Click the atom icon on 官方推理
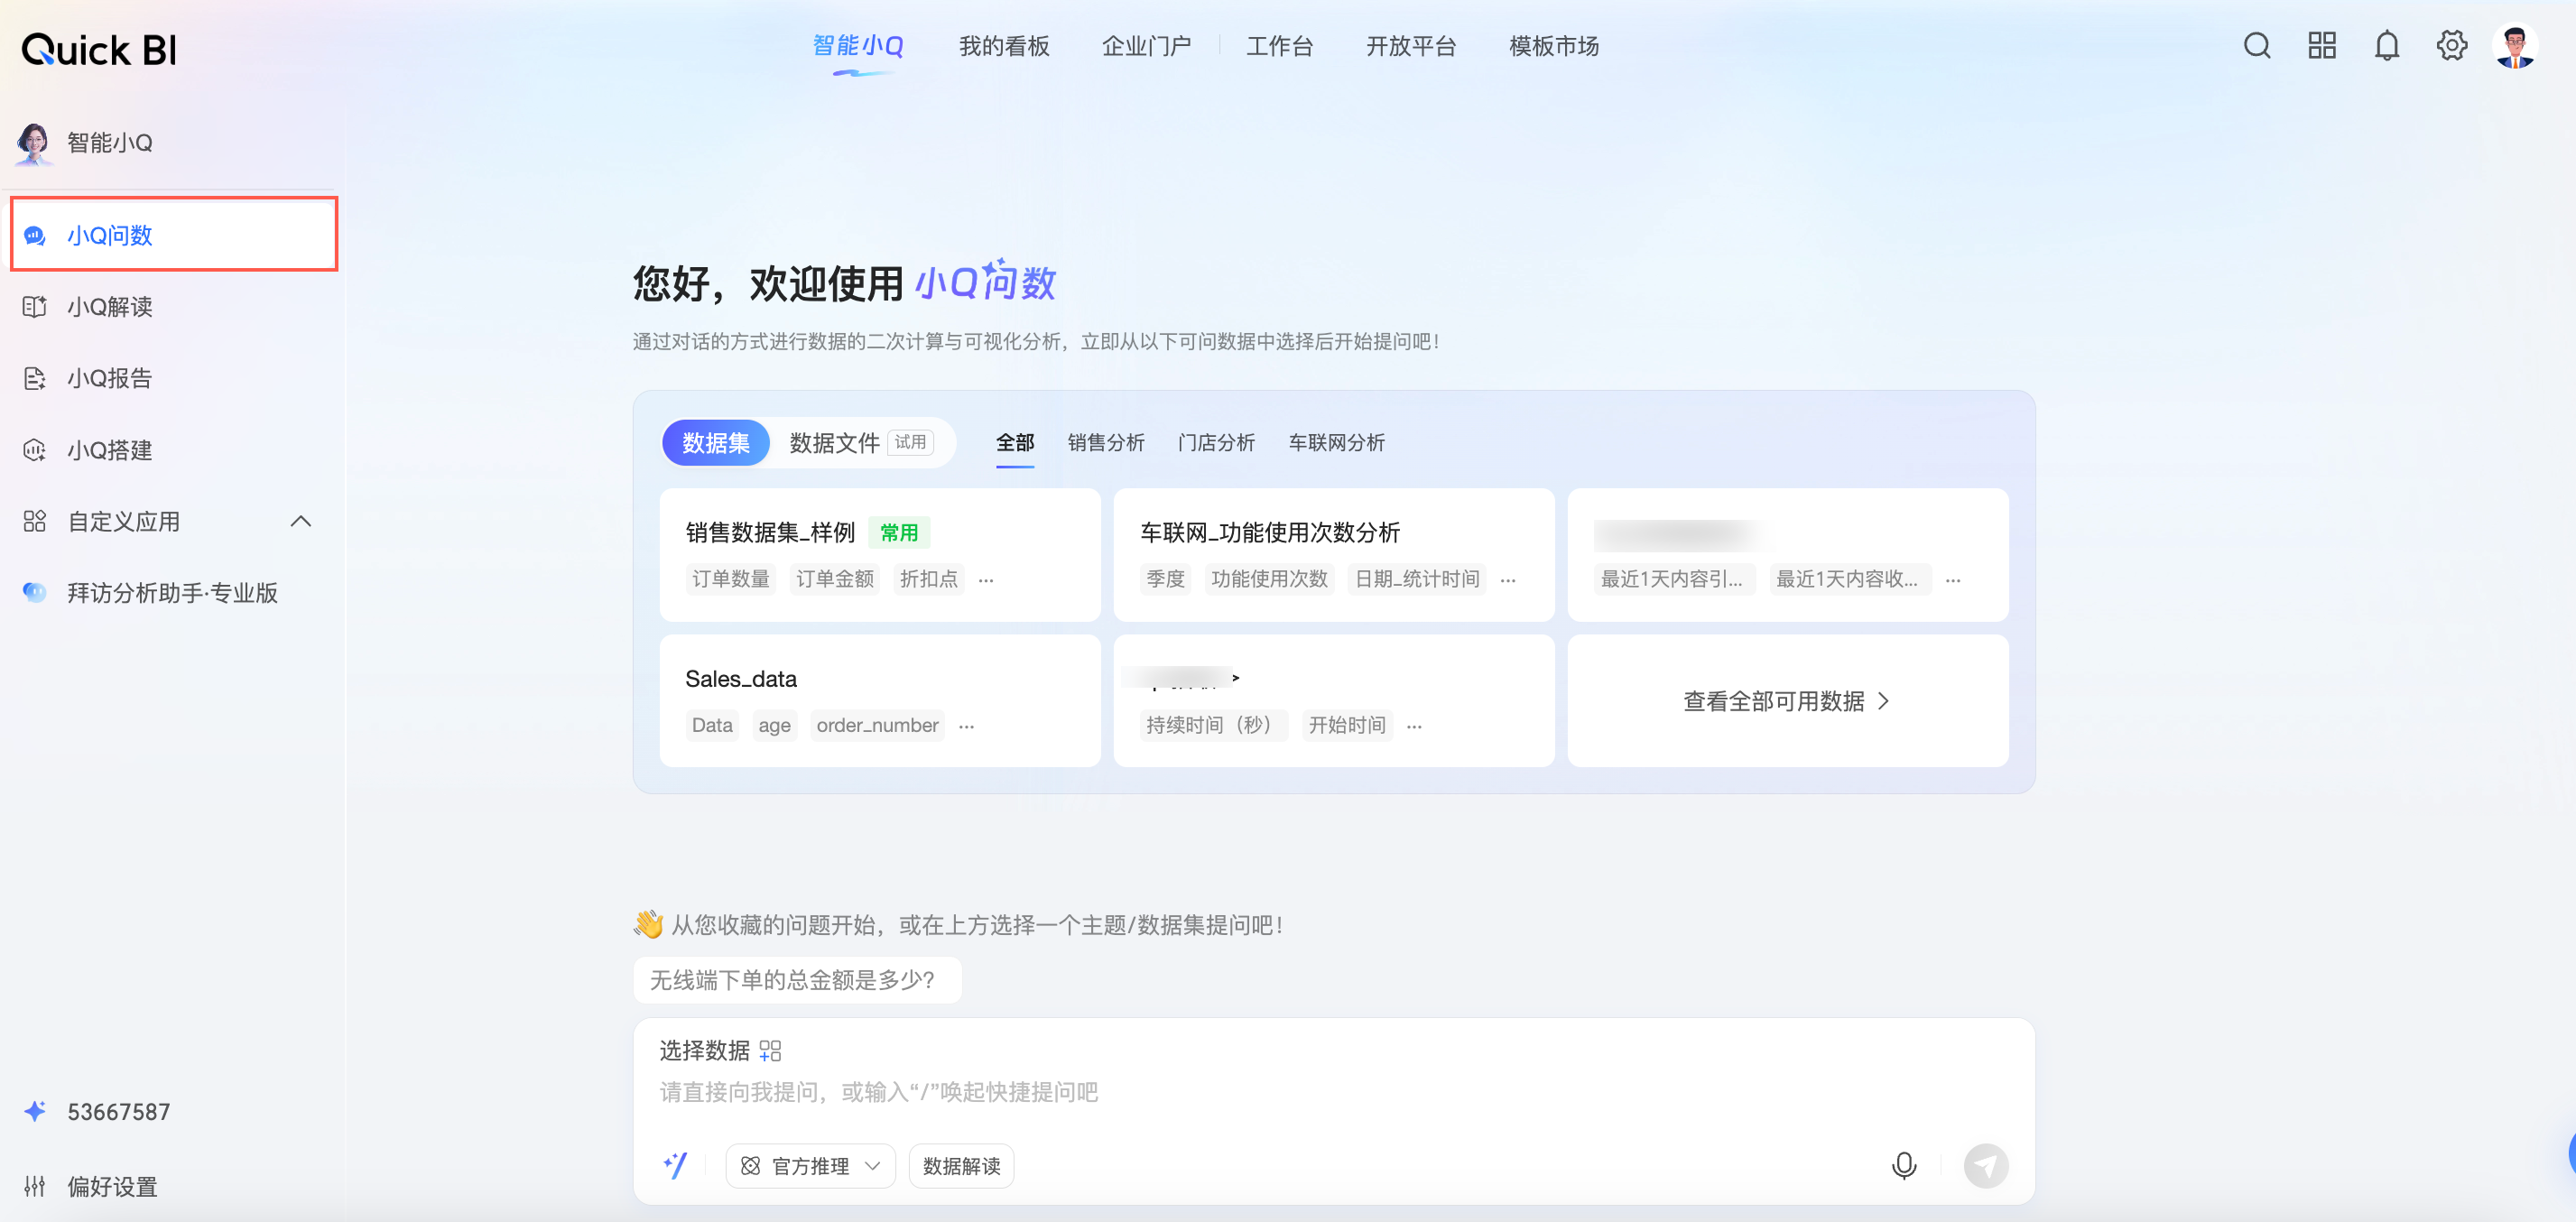Viewport: 2576px width, 1222px height. click(x=750, y=1166)
